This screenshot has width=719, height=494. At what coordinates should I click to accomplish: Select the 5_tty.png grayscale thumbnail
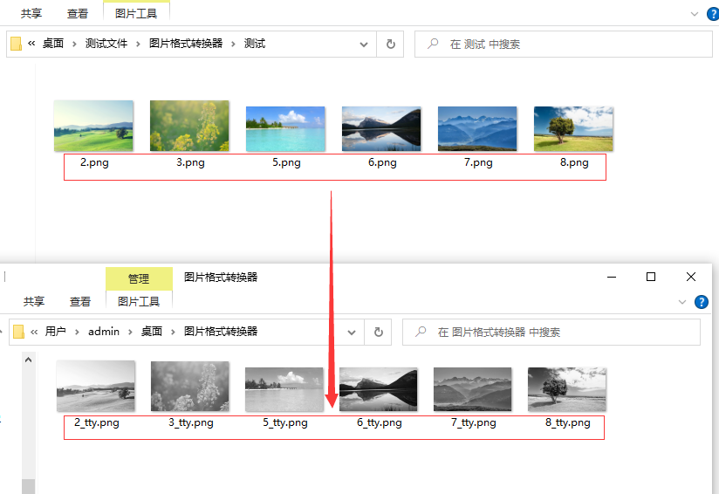click(x=284, y=389)
